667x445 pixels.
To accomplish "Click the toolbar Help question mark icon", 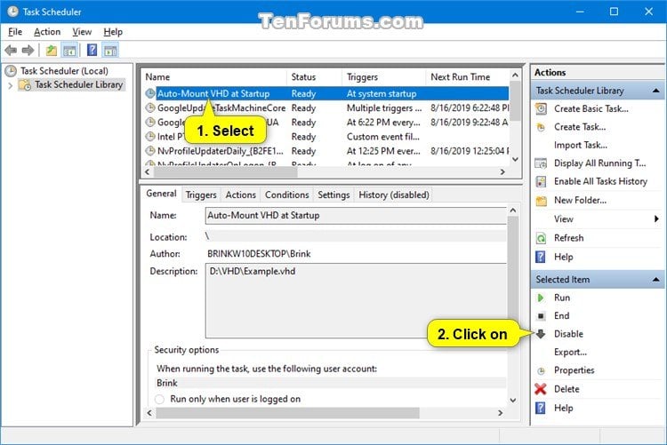I will (92, 50).
